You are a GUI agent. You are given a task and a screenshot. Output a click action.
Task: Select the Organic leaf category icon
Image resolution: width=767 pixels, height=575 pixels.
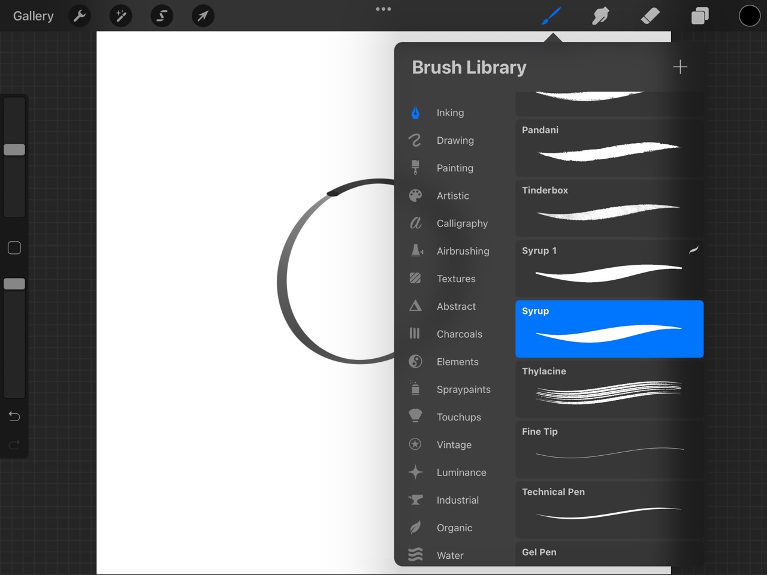[415, 527]
